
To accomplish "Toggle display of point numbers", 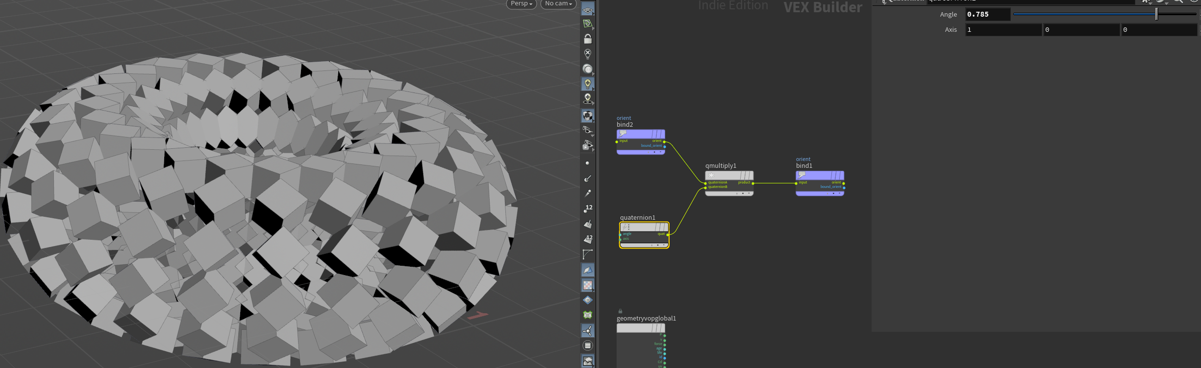I will pos(588,209).
